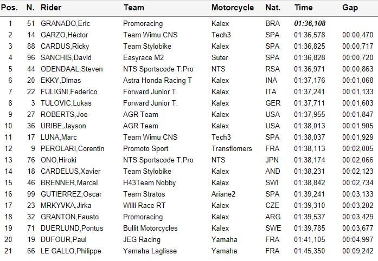The width and height of the screenshot is (378, 261).
Task: Click the Motorcycle column header
Action: point(232,8)
